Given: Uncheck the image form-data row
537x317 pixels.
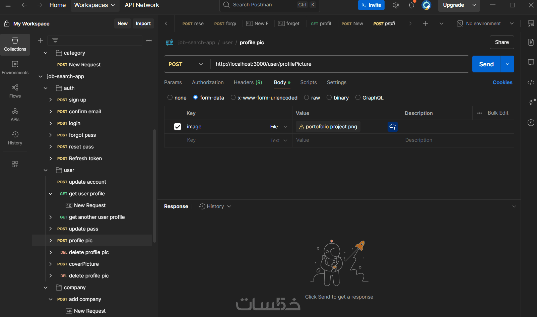Looking at the screenshot, I should (178, 127).
